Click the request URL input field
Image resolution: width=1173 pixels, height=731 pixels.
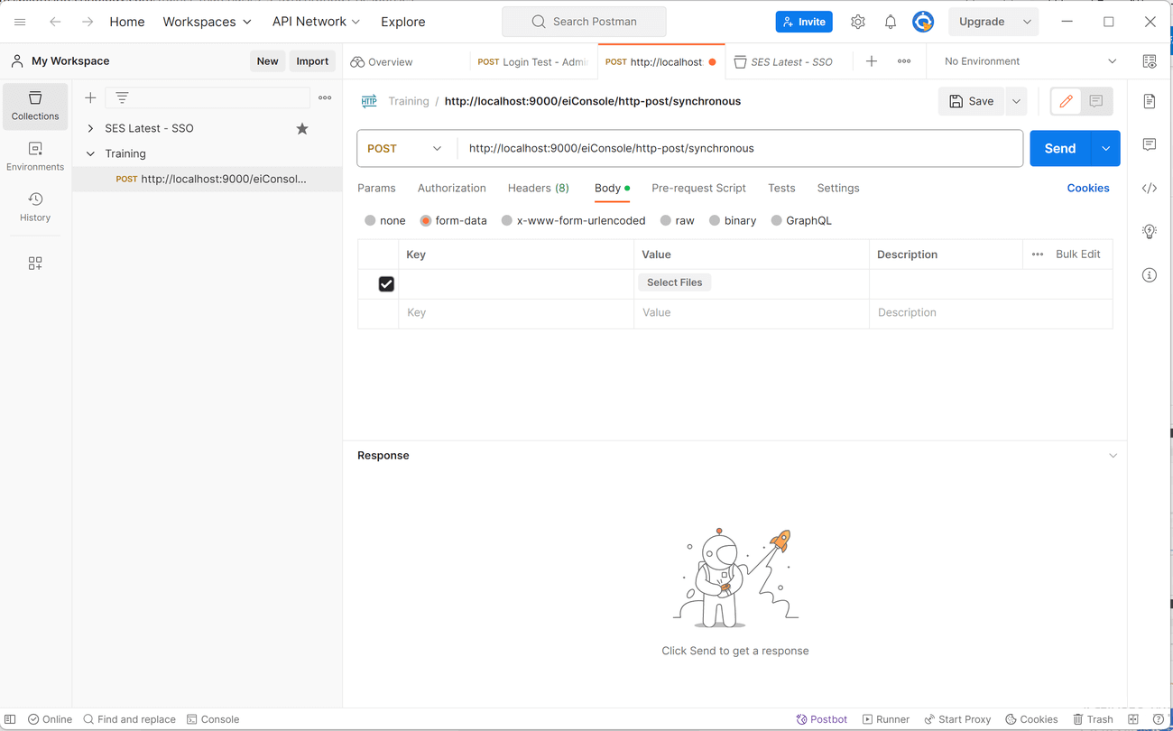(740, 149)
